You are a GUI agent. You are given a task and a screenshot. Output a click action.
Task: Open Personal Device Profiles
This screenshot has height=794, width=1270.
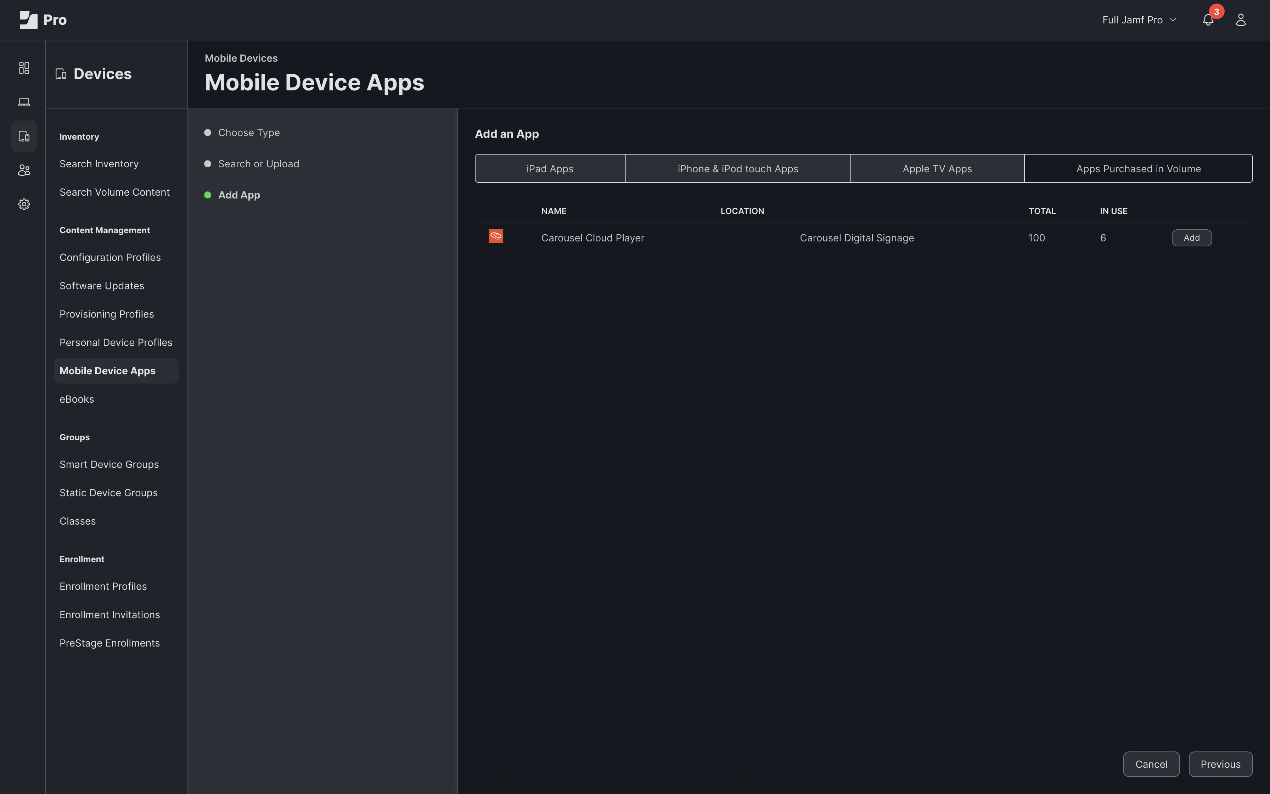(116, 342)
